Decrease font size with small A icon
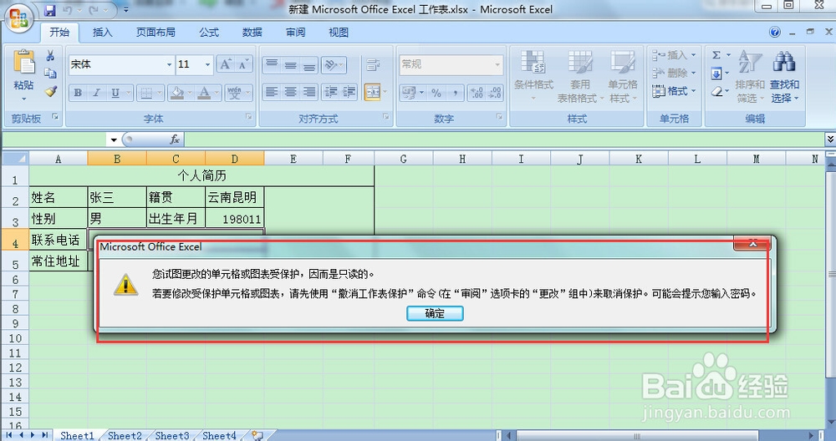The height and width of the screenshot is (441, 836). tap(243, 64)
